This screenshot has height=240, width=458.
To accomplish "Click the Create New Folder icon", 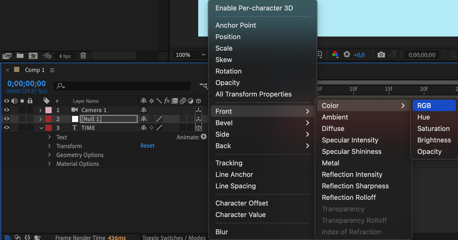I will click(x=20, y=56).
